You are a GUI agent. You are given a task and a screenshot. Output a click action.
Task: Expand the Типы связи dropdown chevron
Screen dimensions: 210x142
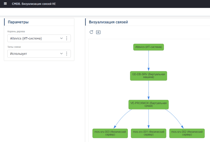pyautogui.click(x=61, y=54)
